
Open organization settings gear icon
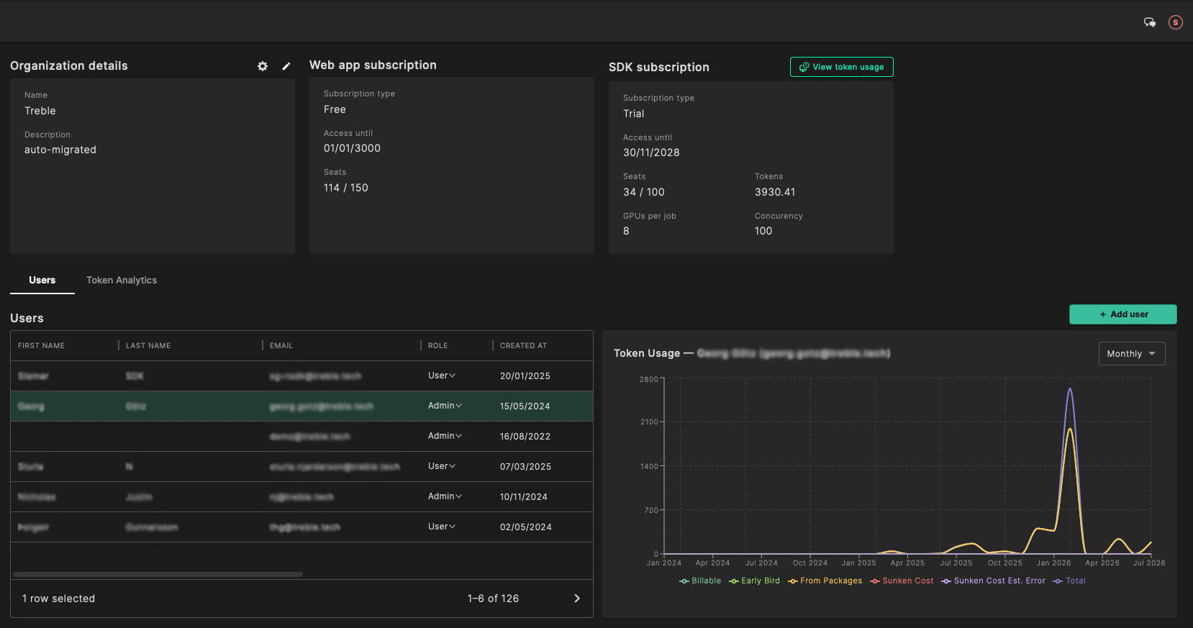[x=263, y=66]
